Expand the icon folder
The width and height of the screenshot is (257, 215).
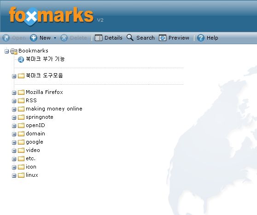(x=14, y=167)
